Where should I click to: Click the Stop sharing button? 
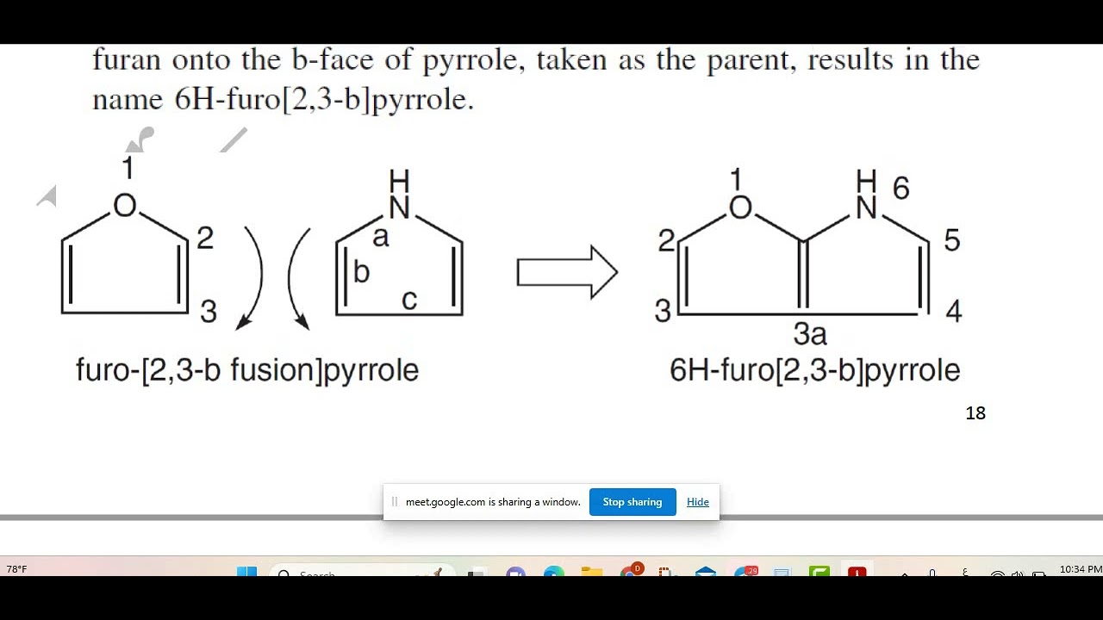[x=633, y=502]
